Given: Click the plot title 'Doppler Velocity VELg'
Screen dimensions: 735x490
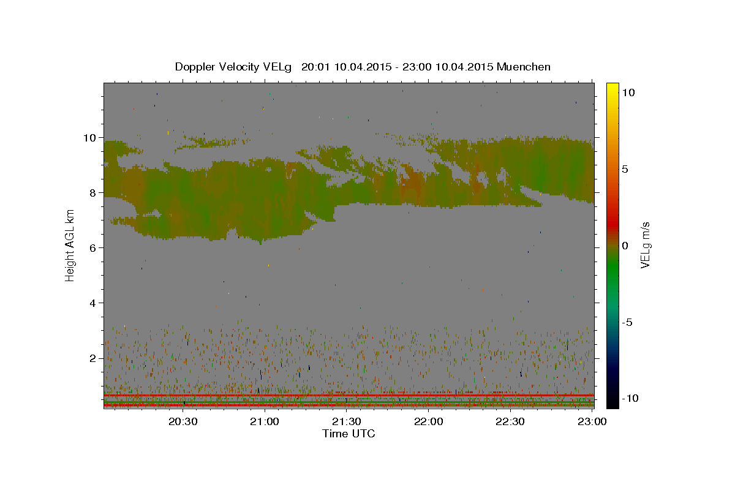Looking at the screenshot, I should pos(235,67).
